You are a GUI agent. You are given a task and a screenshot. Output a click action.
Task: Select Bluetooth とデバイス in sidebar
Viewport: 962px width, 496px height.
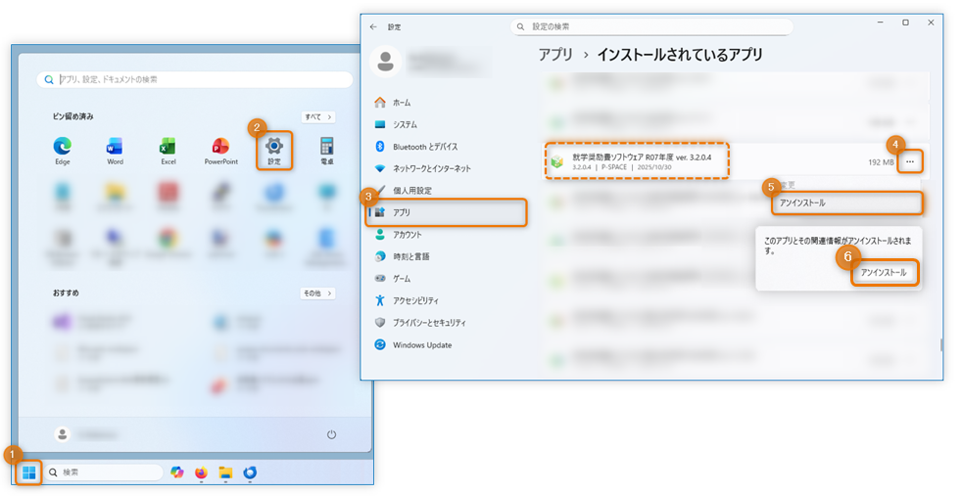pos(446,147)
